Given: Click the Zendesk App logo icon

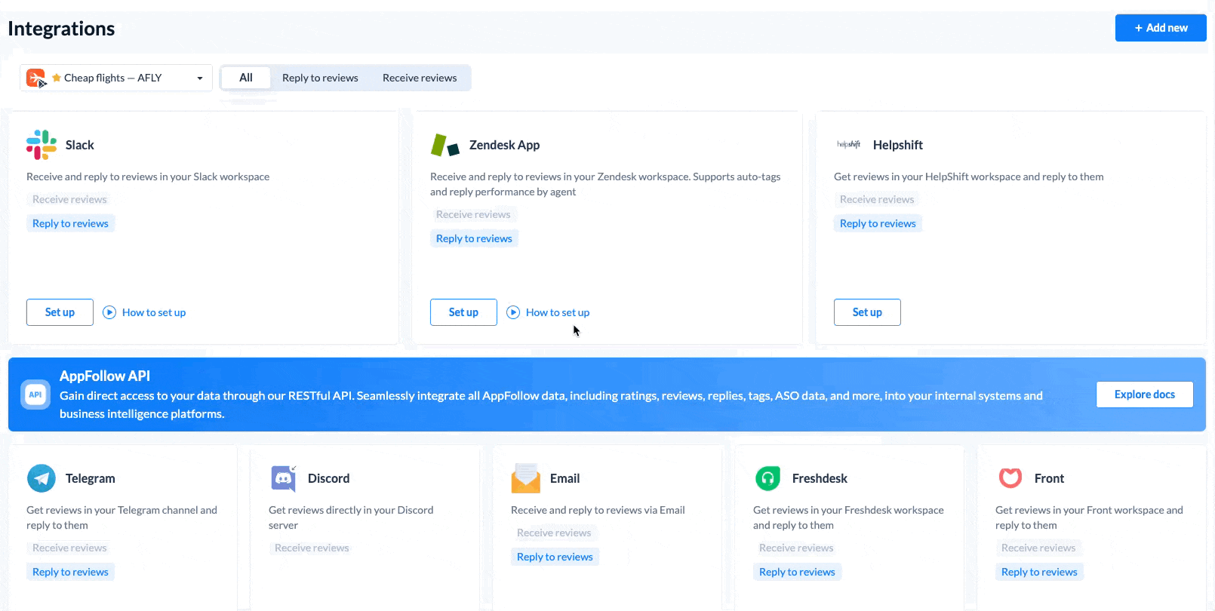Looking at the screenshot, I should pos(444,145).
